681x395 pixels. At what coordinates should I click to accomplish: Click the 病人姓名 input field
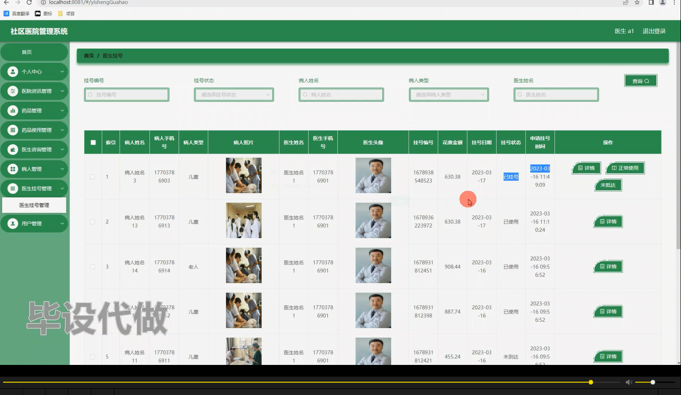(341, 95)
